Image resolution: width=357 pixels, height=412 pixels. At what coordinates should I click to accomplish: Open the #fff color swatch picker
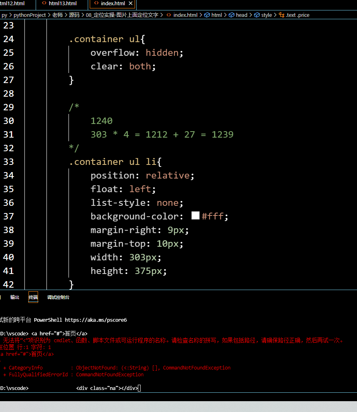tap(196, 215)
